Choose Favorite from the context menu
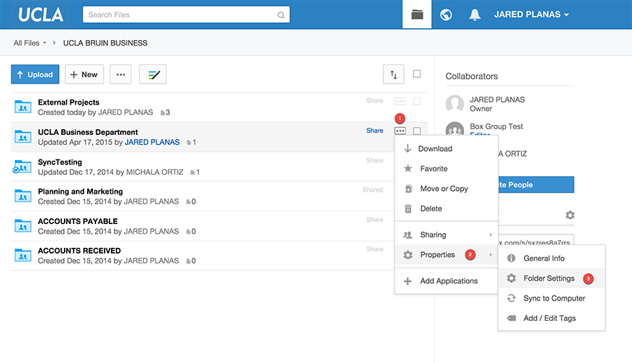The image size is (632, 363). point(447,169)
